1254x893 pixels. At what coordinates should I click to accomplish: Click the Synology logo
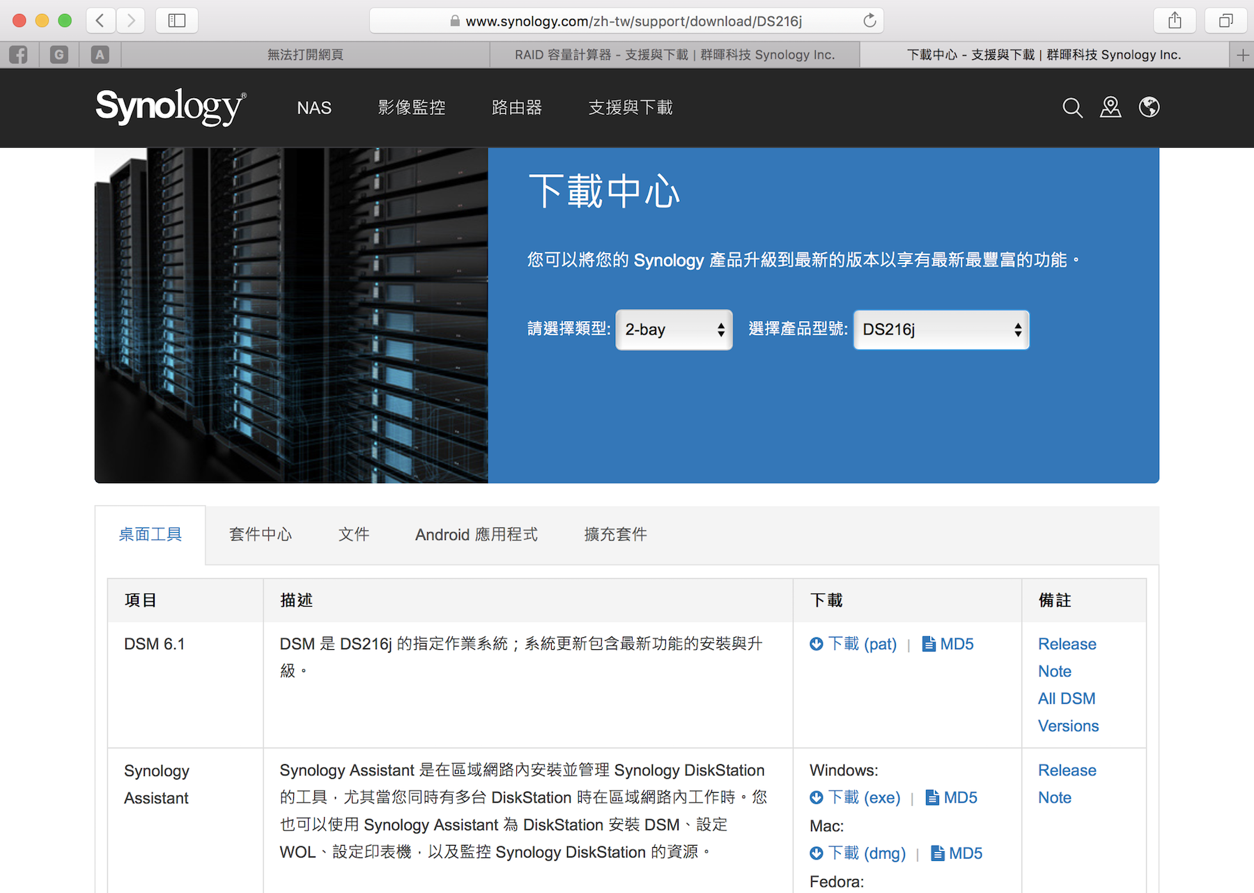click(x=171, y=107)
